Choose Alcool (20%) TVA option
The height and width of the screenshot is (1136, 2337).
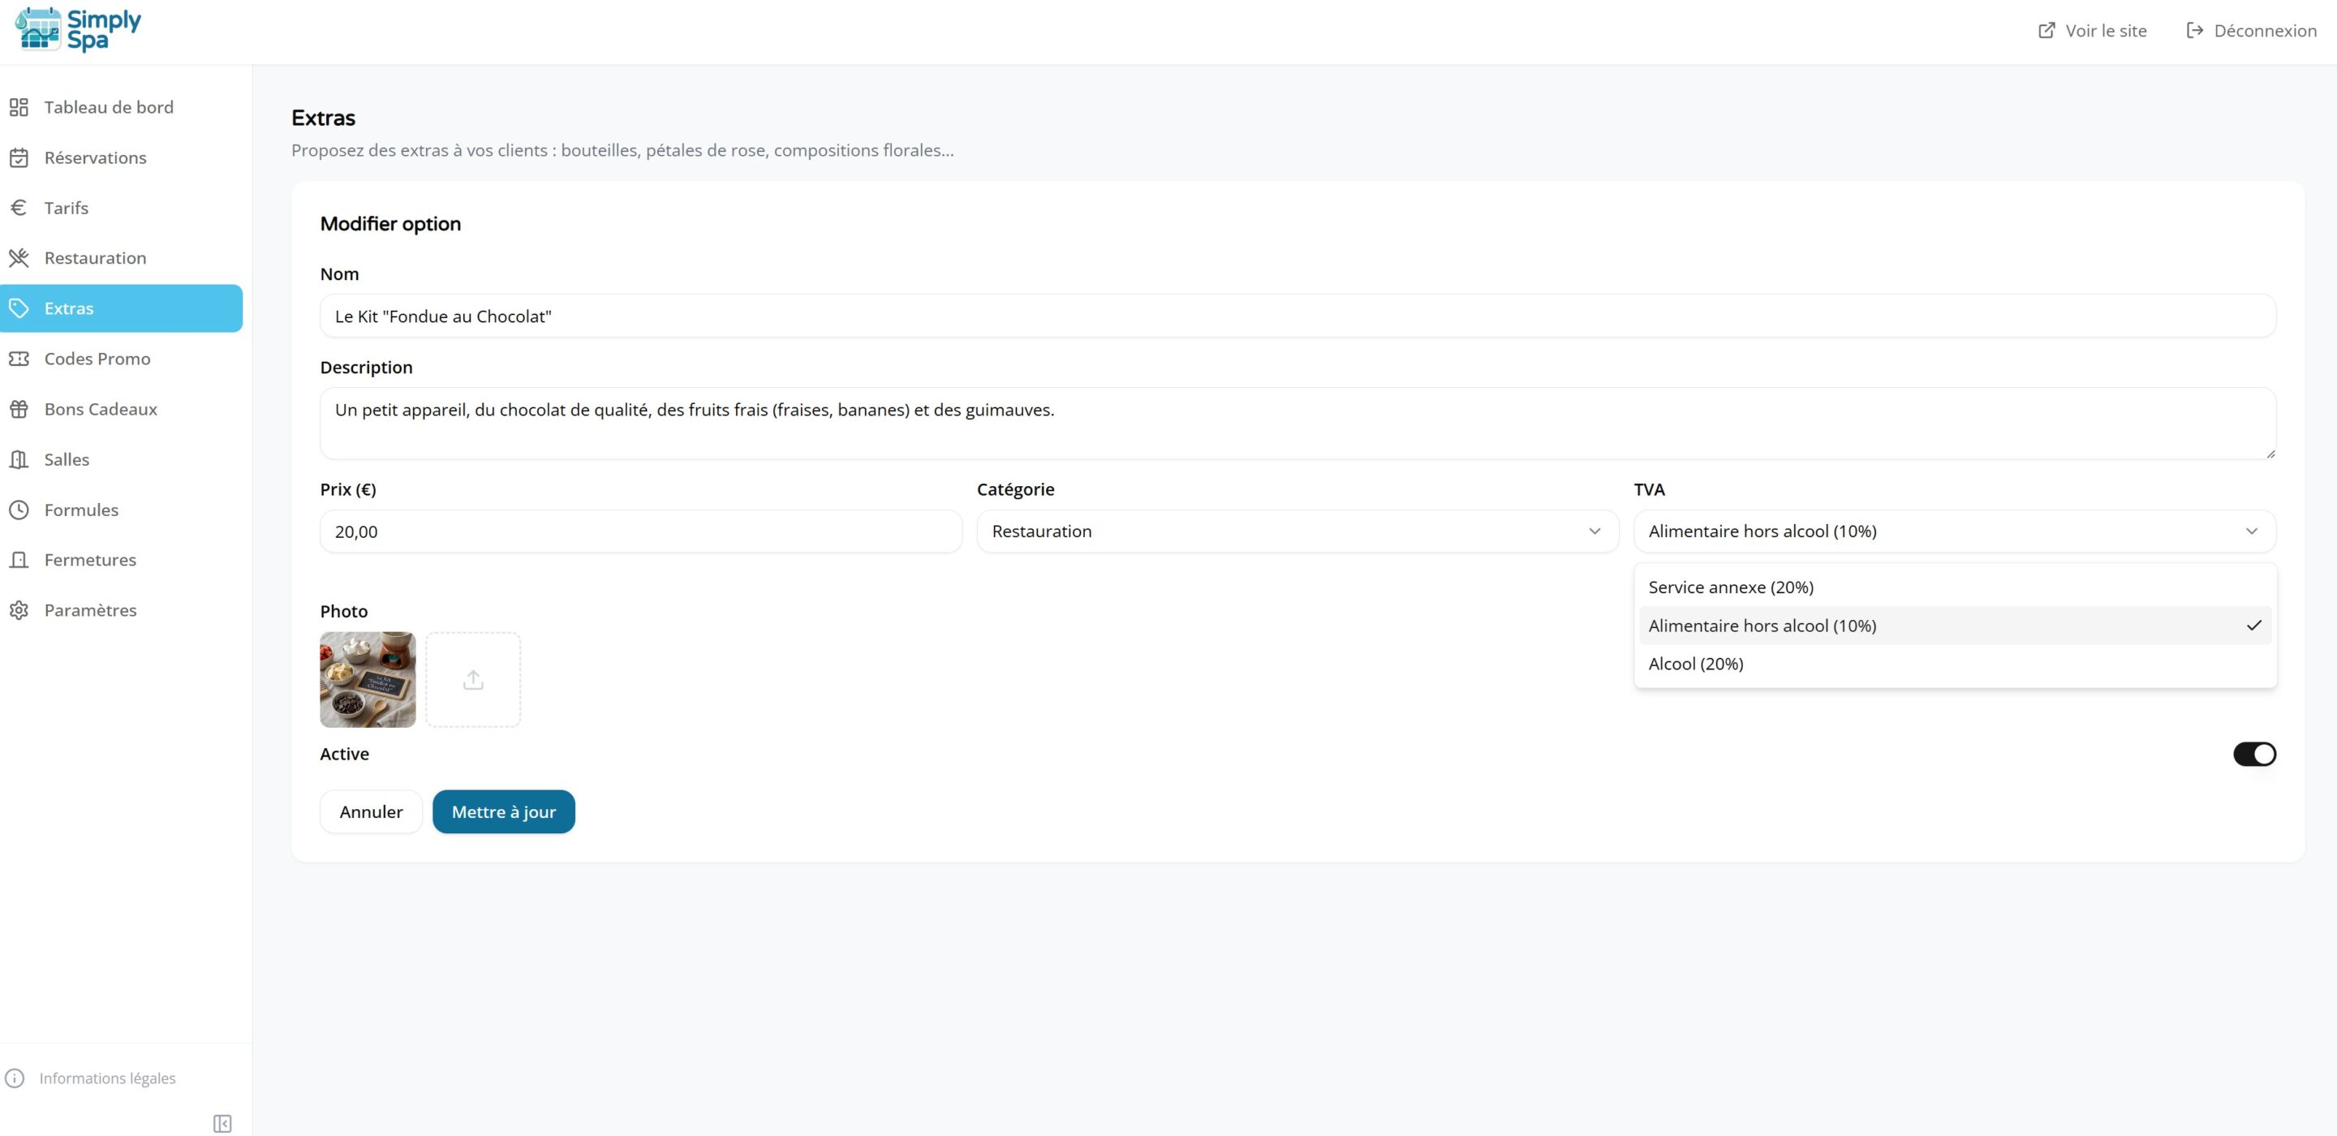(x=1694, y=665)
